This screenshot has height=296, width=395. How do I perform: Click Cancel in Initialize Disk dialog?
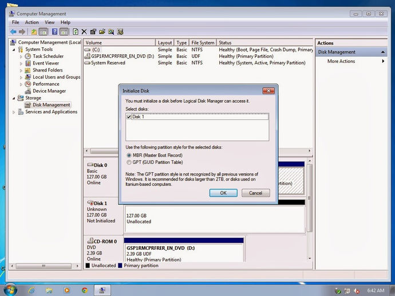(256, 193)
